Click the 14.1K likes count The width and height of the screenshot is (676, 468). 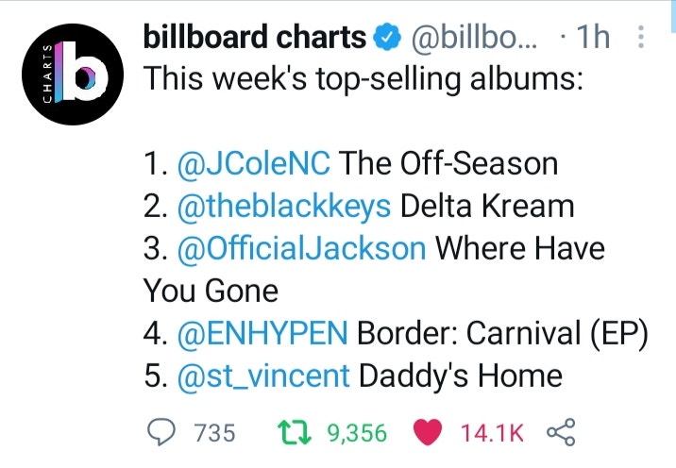pyautogui.click(x=492, y=433)
